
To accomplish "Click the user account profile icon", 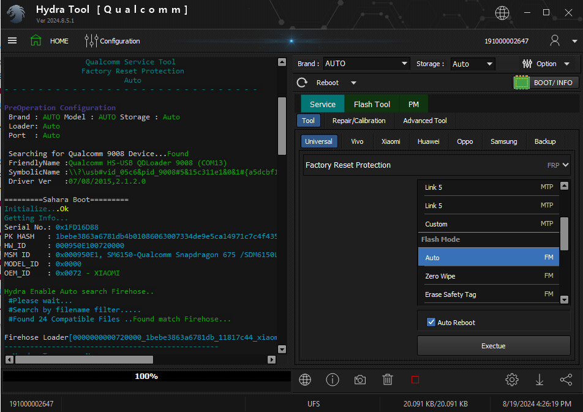I will (555, 40).
